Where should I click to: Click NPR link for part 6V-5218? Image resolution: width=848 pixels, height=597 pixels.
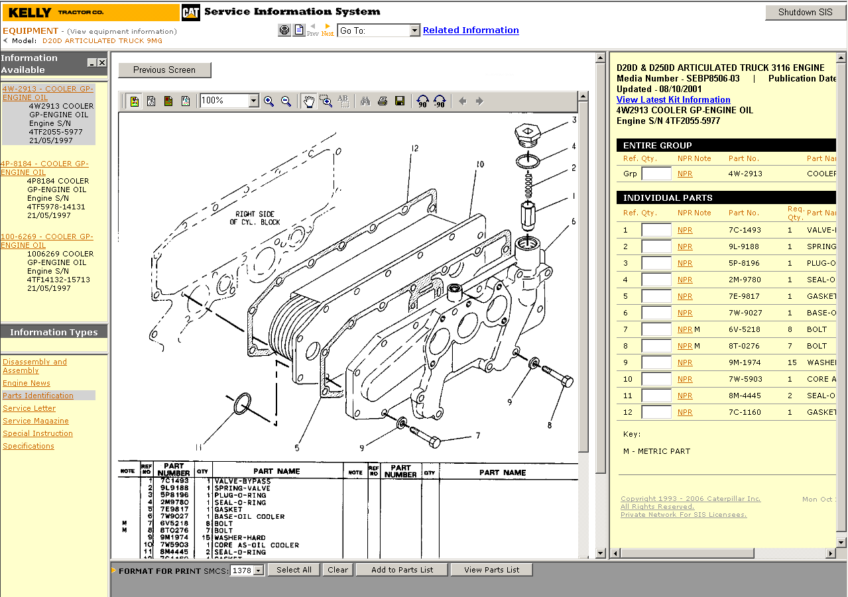[x=685, y=329]
